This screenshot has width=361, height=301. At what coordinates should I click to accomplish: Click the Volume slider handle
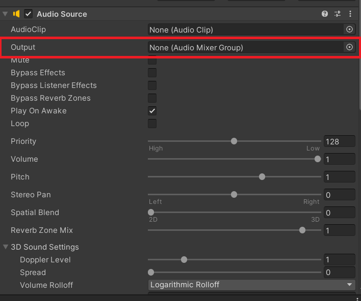(318, 159)
